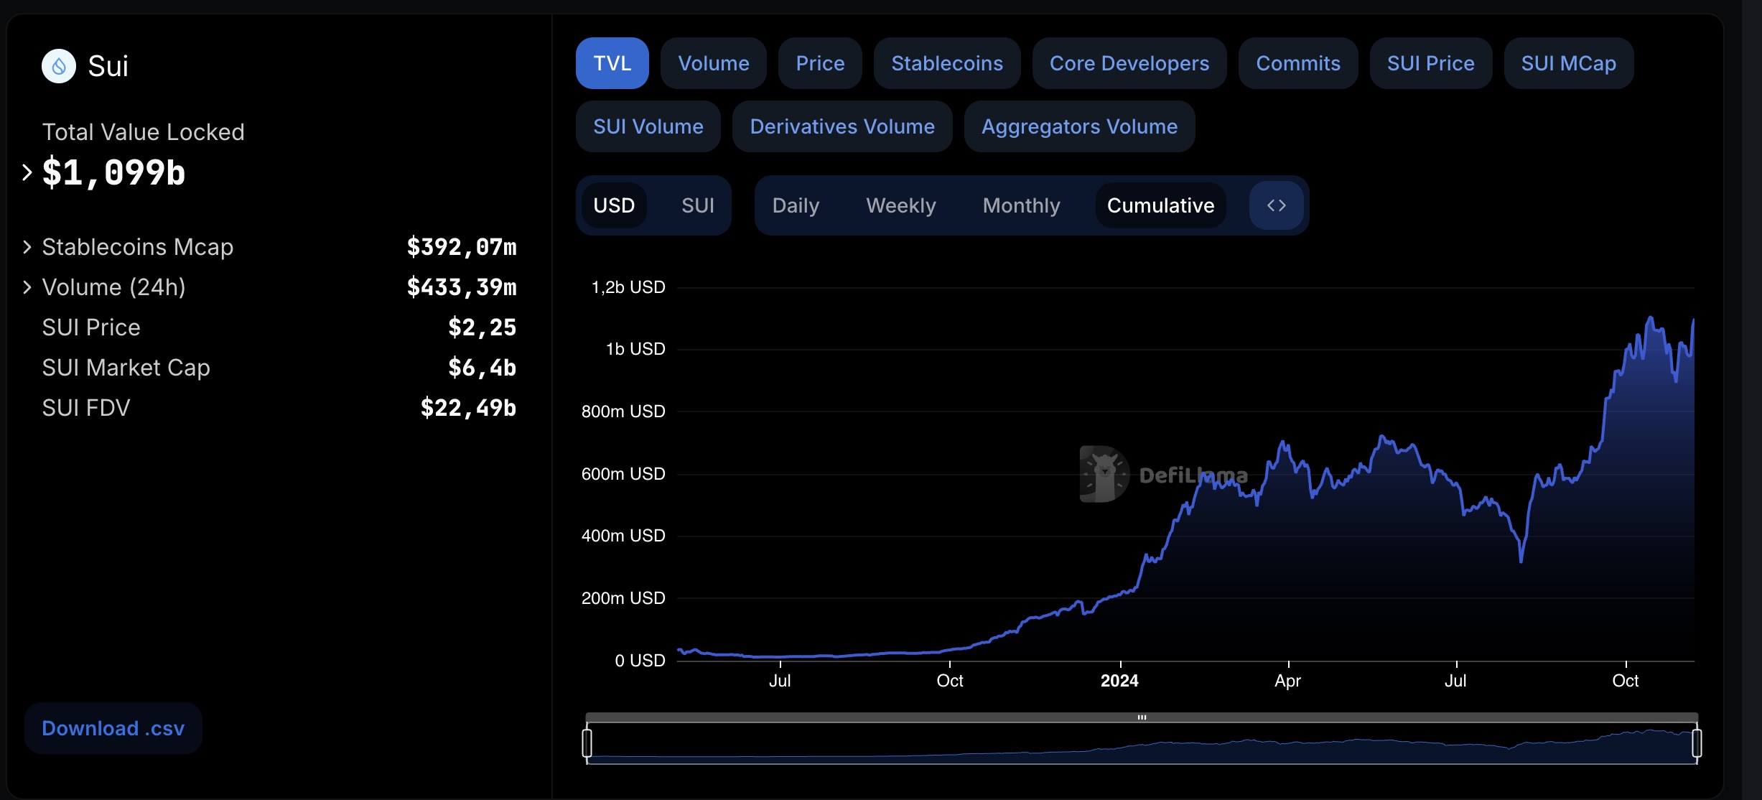Expand the Stablecoins Mcap row chevron
This screenshot has width=1762, height=800.
pos(27,247)
